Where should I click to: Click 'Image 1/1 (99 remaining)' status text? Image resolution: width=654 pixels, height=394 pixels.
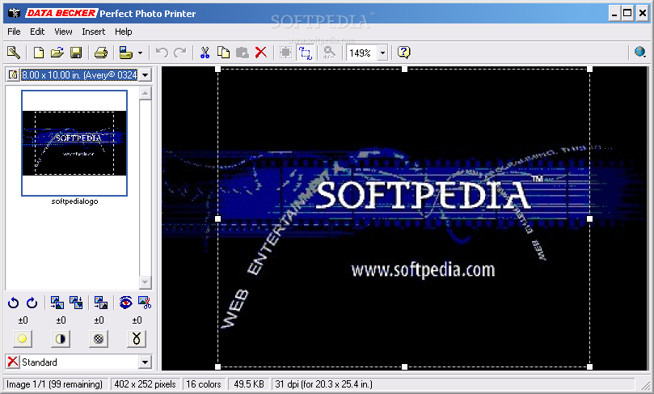tap(55, 384)
